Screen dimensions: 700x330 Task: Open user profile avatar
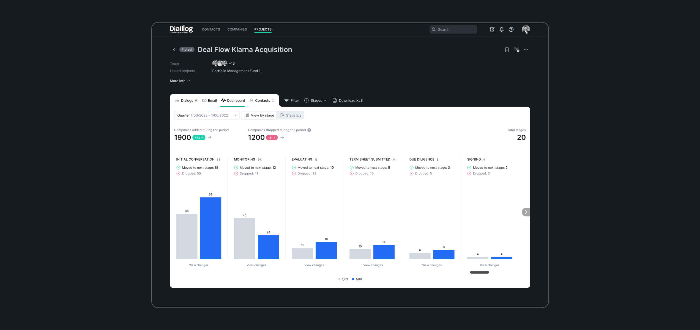coord(526,29)
